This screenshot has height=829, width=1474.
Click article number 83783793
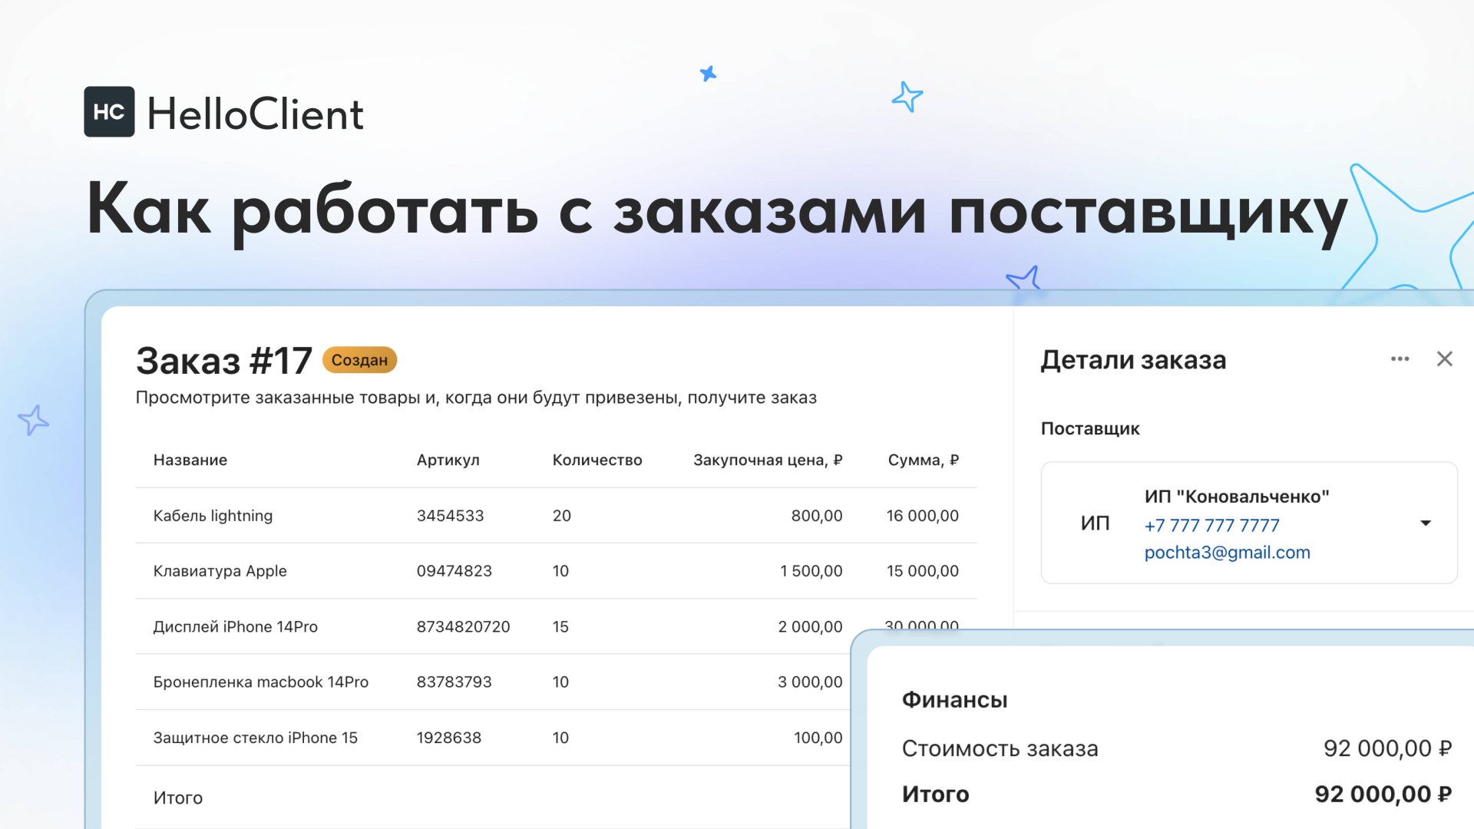[454, 682]
